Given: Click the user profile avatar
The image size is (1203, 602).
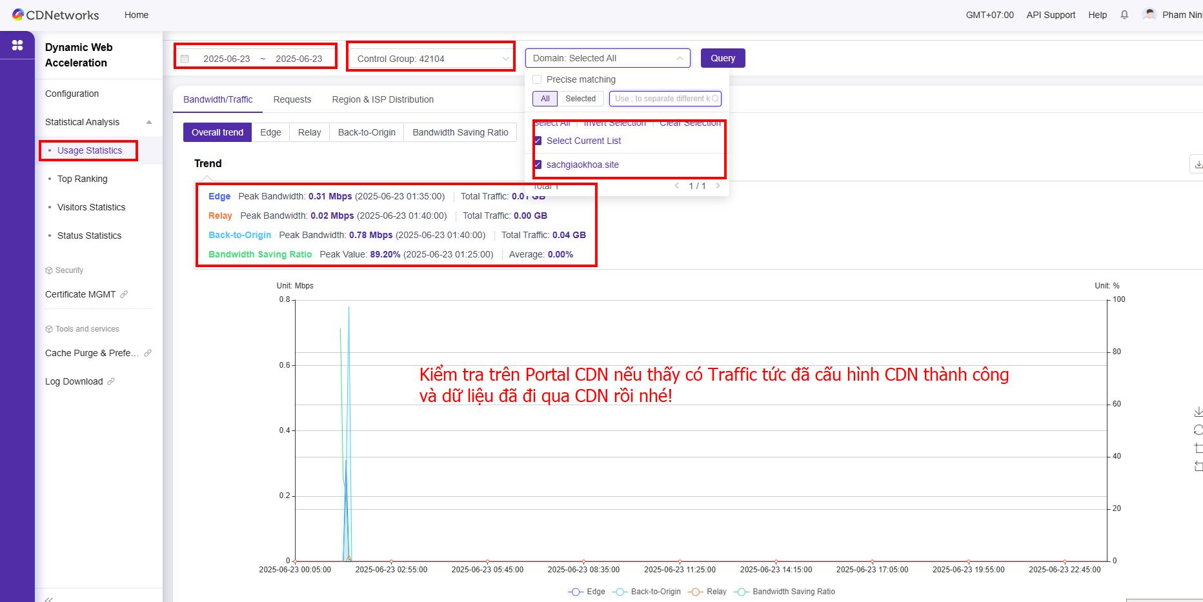Looking at the screenshot, I should coord(1149,14).
